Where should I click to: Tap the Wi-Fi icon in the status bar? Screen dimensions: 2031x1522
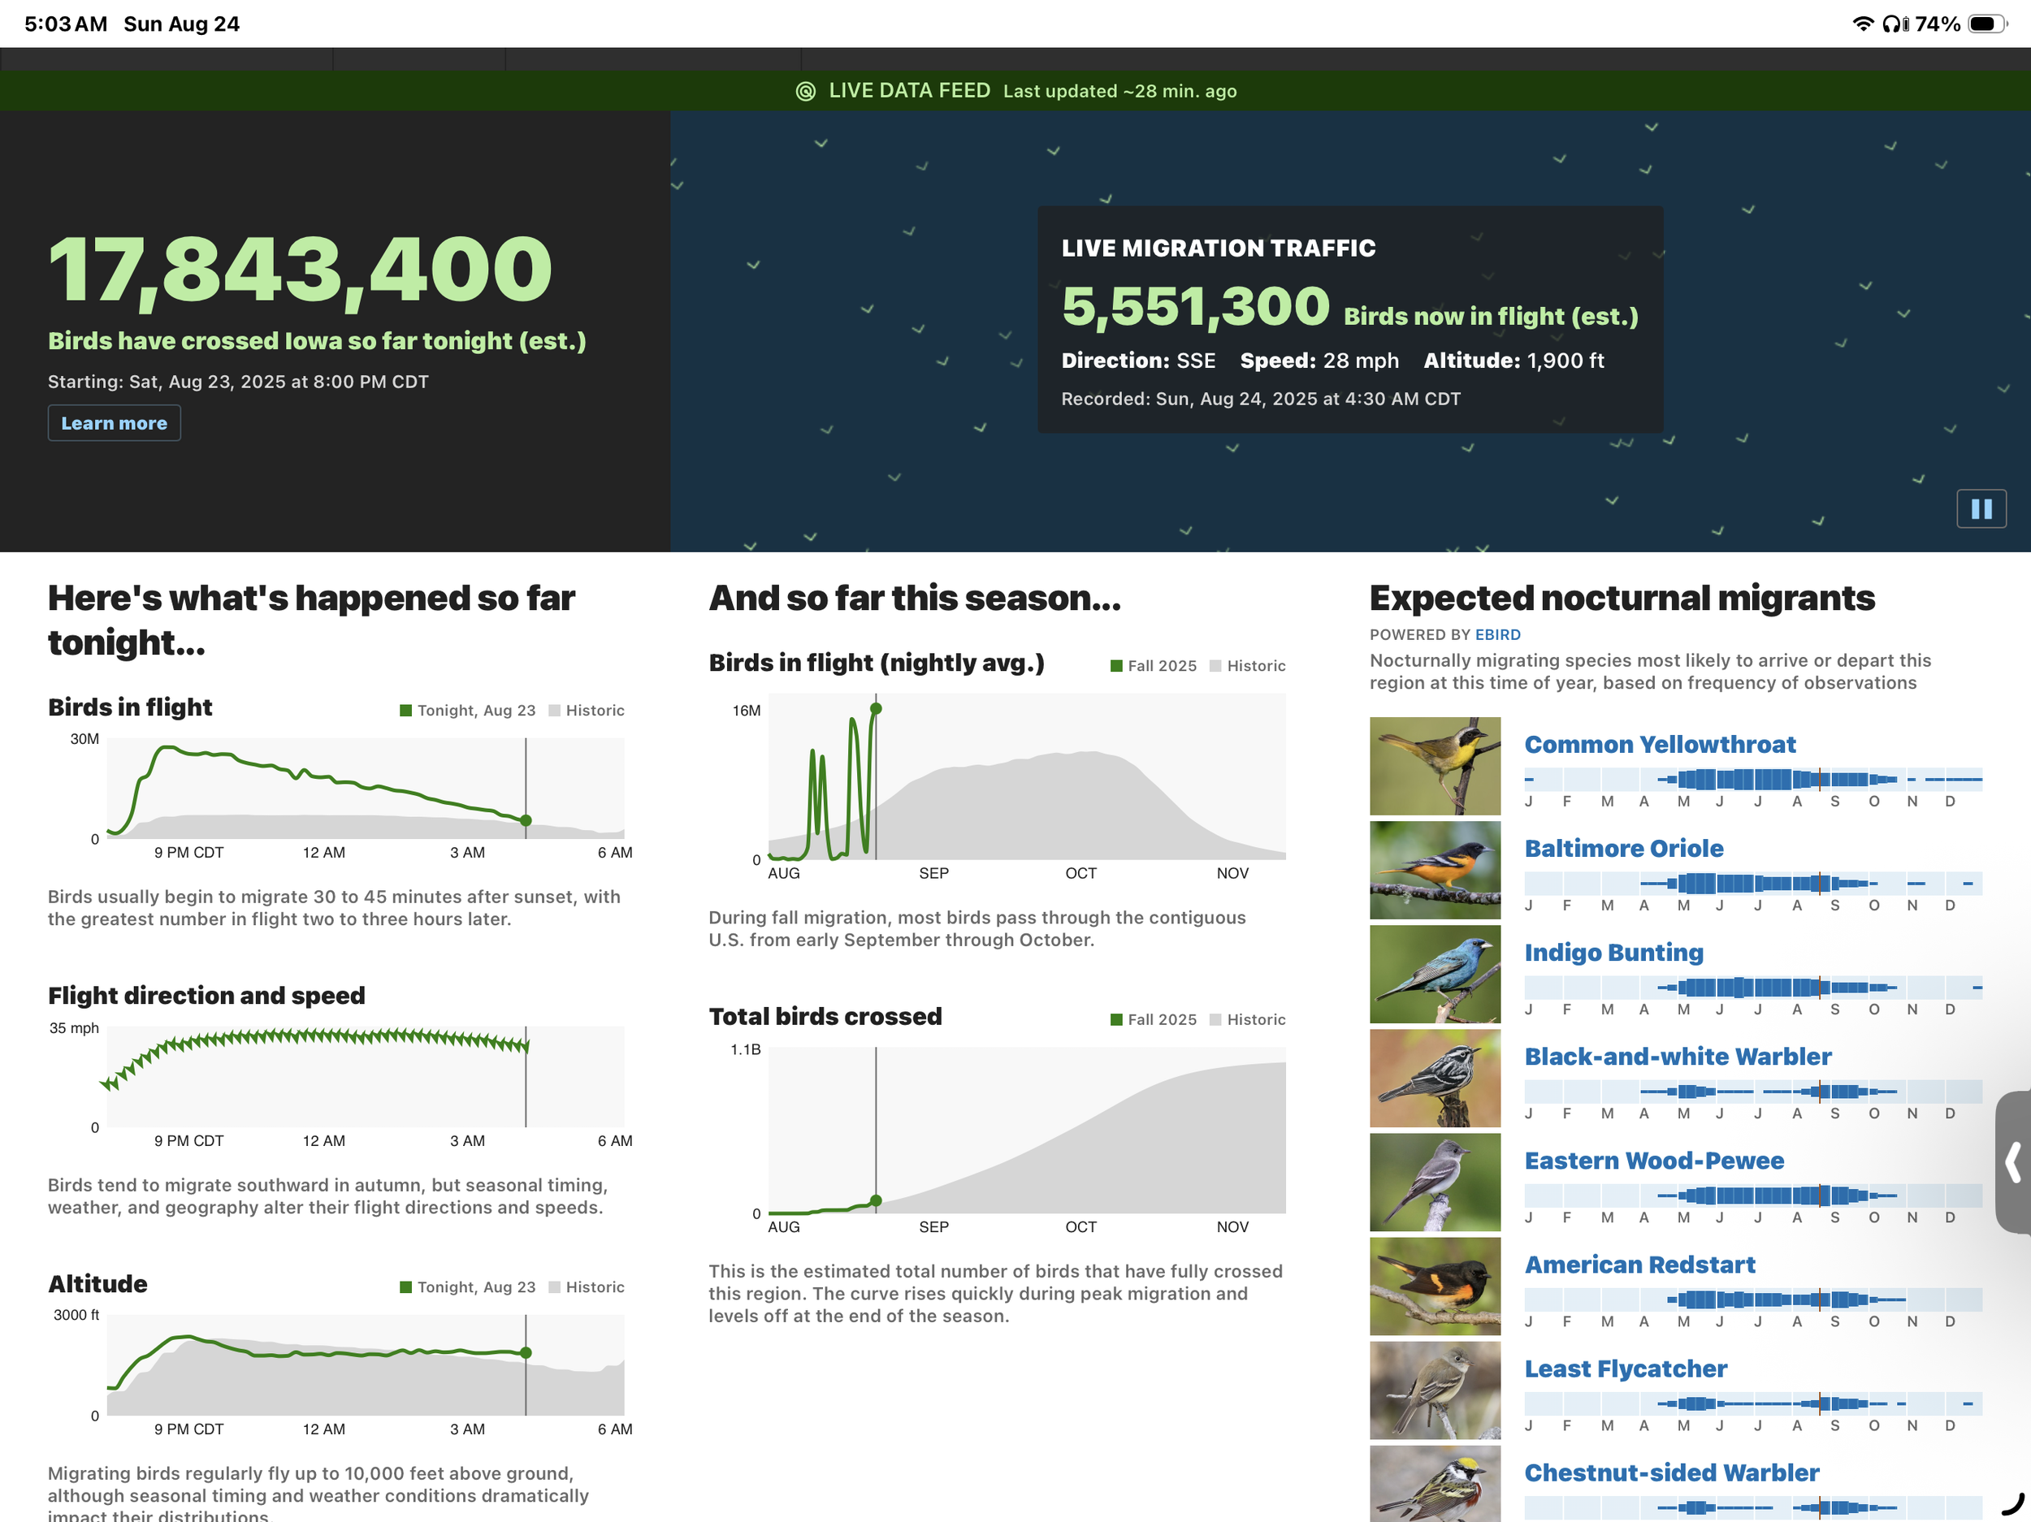[1862, 24]
